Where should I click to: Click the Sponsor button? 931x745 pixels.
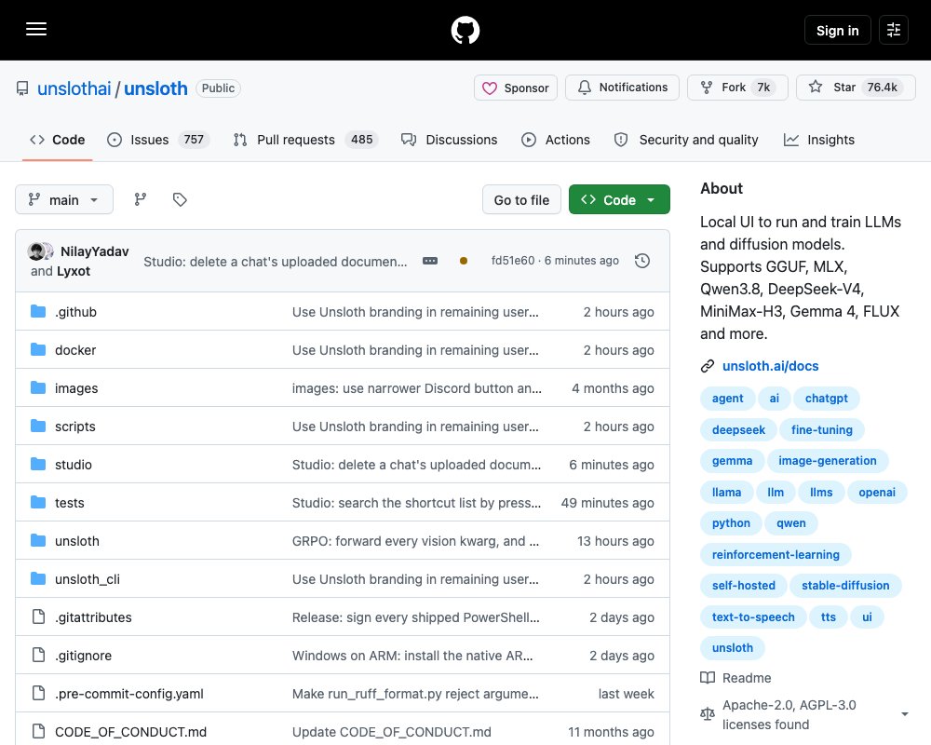tap(516, 88)
